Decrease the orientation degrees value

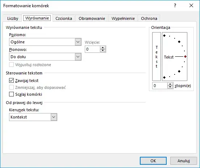click(x=170, y=87)
